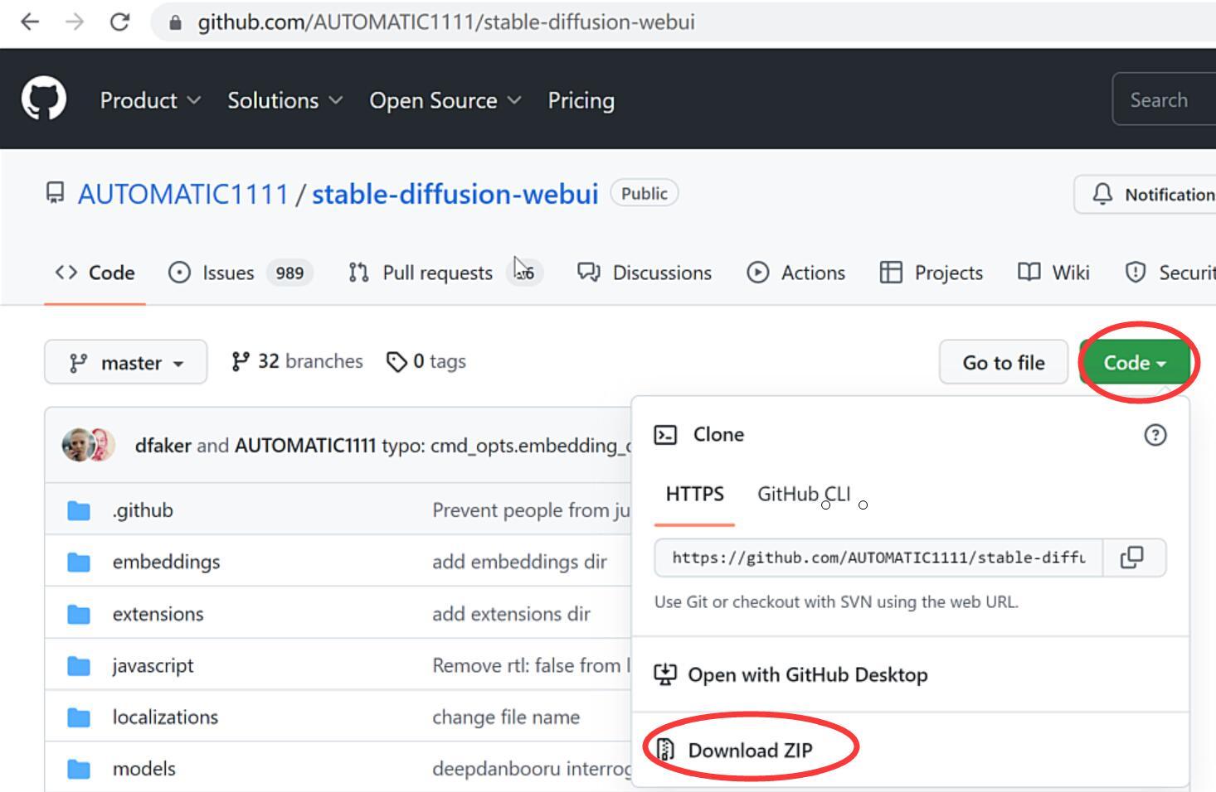1216x792 pixels.
Task: Open 'Remove rtl: false from' commit message
Action: [x=532, y=665]
